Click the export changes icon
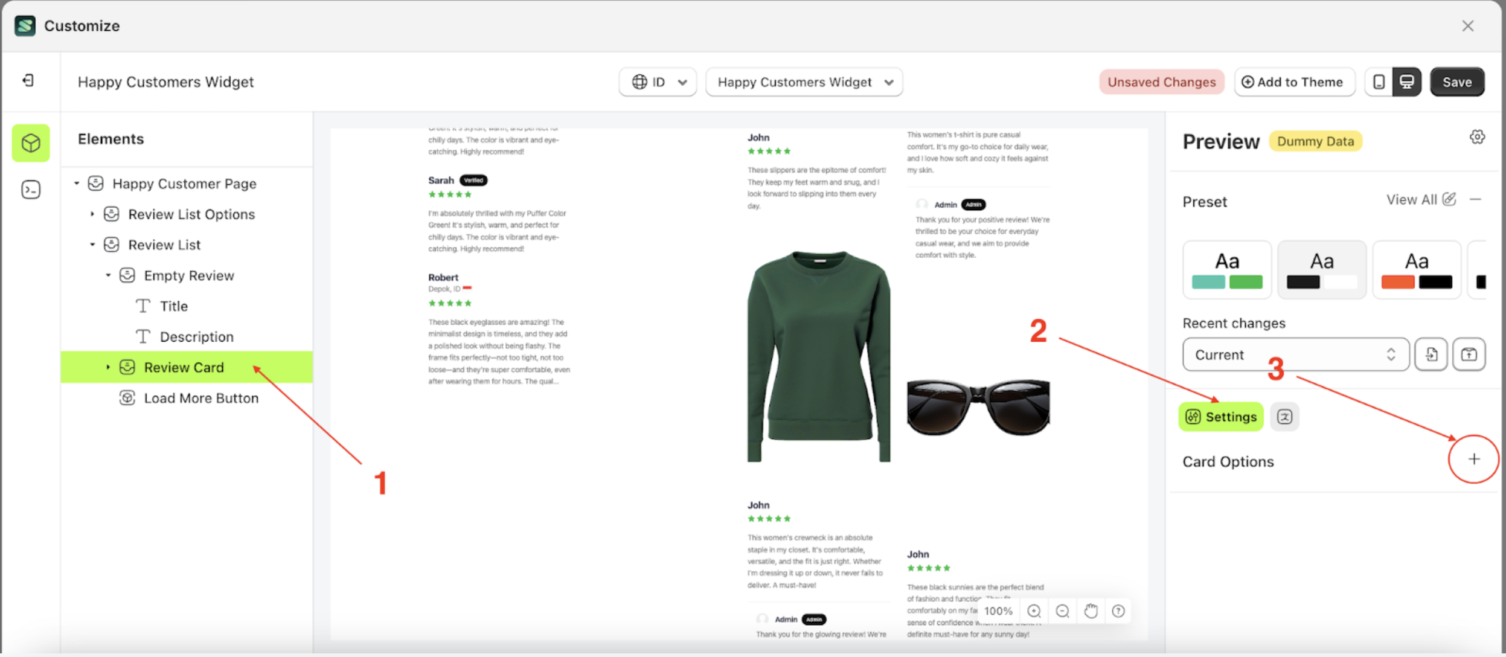1506x657 pixels. [x=1469, y=354]
